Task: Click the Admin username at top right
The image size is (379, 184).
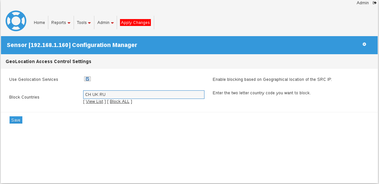Action: (x=363, y=3)
